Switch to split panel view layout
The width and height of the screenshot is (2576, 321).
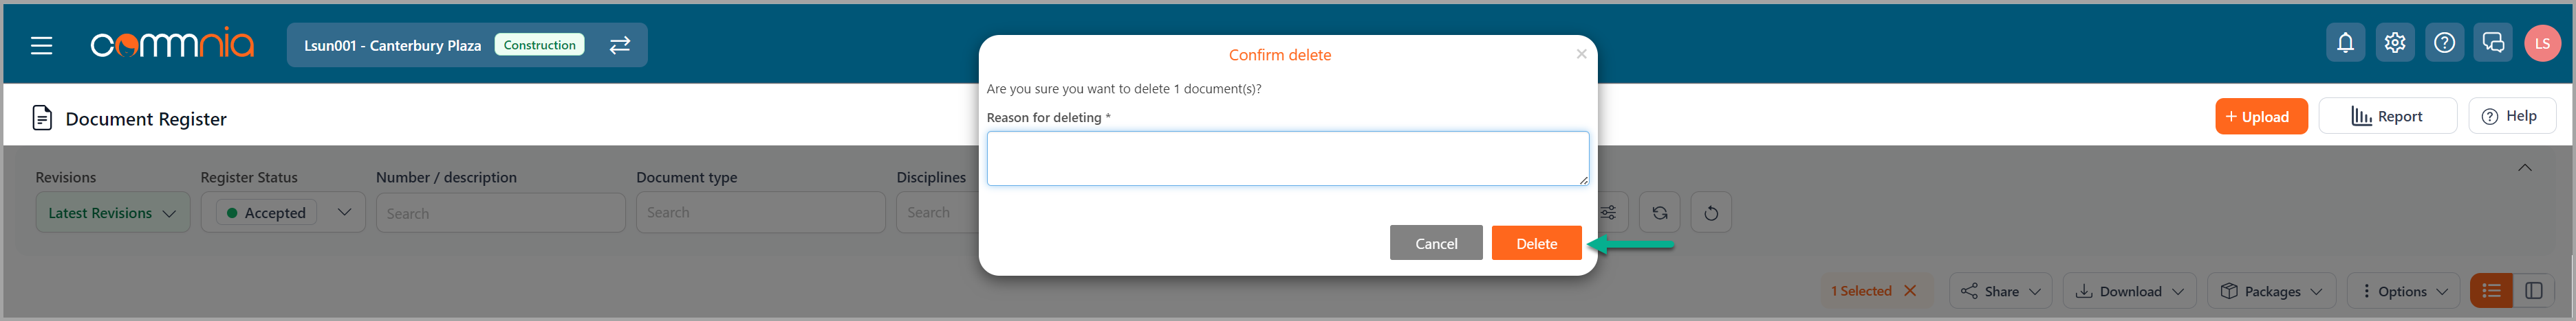click(2534, 291)
